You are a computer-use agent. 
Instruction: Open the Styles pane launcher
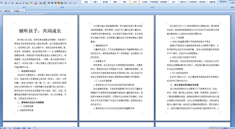tap(226, 7)
